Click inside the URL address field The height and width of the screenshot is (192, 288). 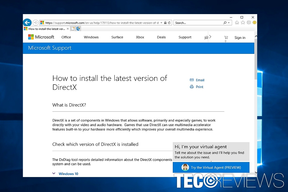(102, 23)
